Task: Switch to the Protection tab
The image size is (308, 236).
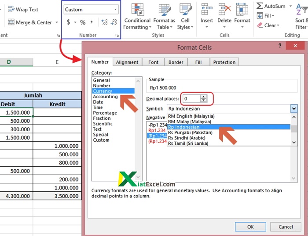Action: pyautogui.click(x=224, y=62)
